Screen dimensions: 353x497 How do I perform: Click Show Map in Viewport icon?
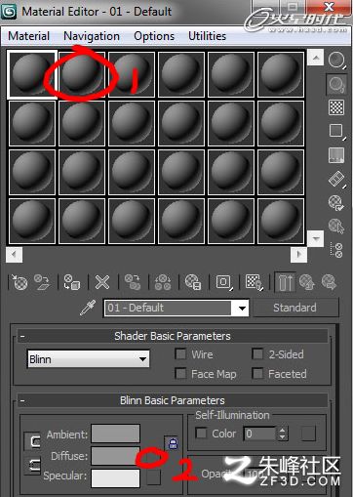click(254, 282)
